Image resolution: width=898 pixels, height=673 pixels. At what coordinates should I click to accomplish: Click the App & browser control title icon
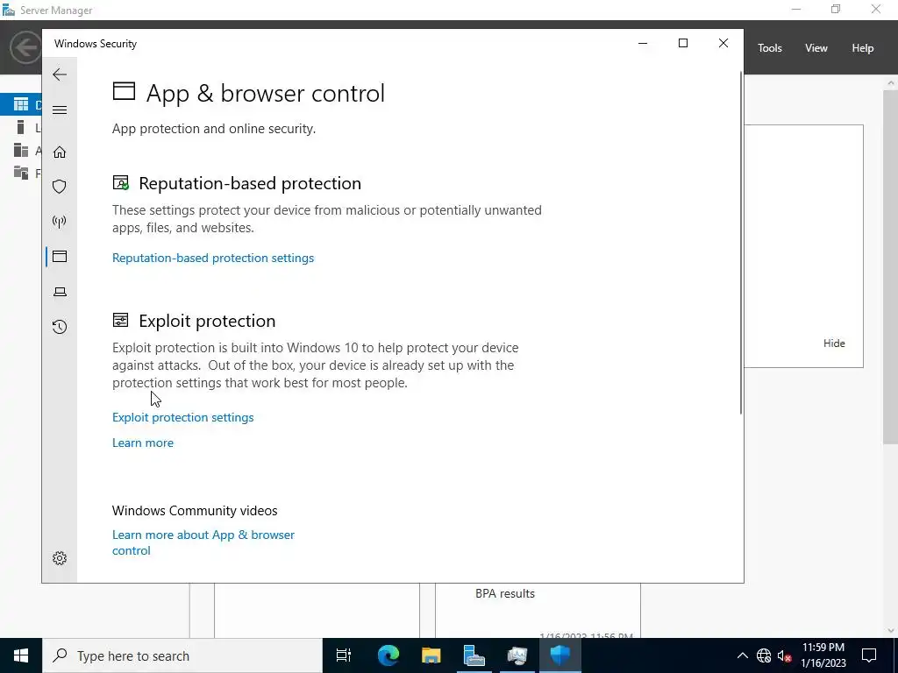pos(124,91)
